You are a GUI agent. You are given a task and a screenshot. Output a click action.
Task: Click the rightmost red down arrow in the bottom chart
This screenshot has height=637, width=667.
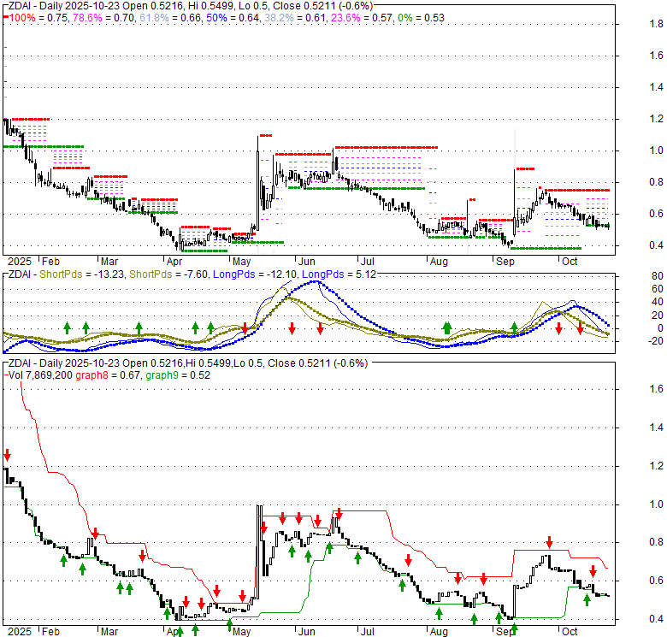pos(593,570)
